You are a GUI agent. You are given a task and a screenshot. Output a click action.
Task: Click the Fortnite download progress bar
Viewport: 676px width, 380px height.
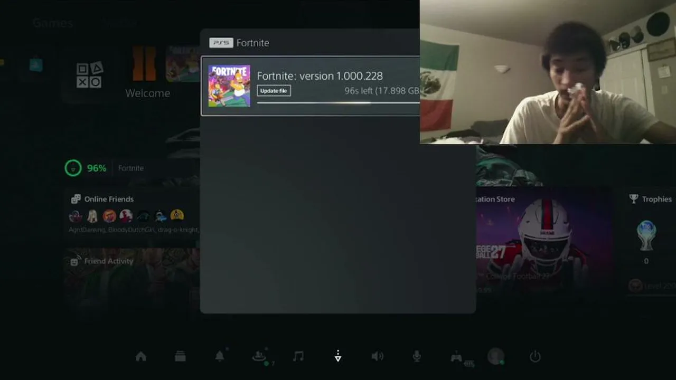pos(338,103)
